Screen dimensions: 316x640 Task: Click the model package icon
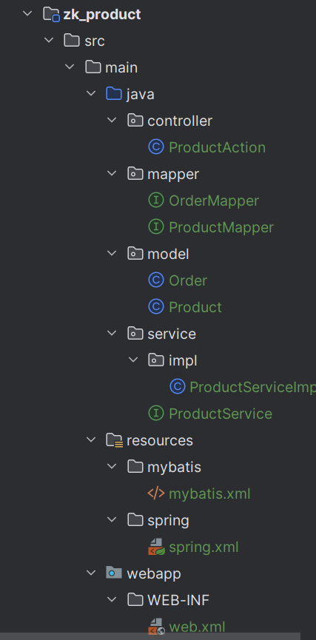coord(135,254)
